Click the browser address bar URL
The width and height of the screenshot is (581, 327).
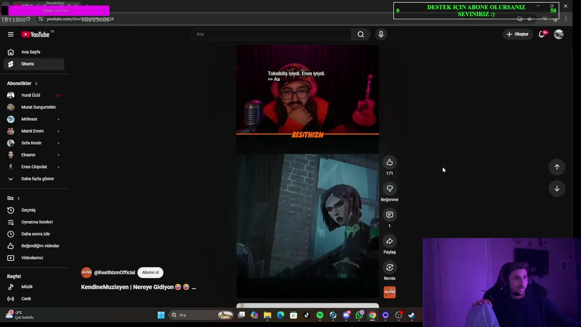tap(80, 19)
